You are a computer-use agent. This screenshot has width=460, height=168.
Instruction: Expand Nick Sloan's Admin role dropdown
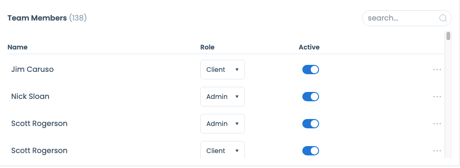click(223, 97)
